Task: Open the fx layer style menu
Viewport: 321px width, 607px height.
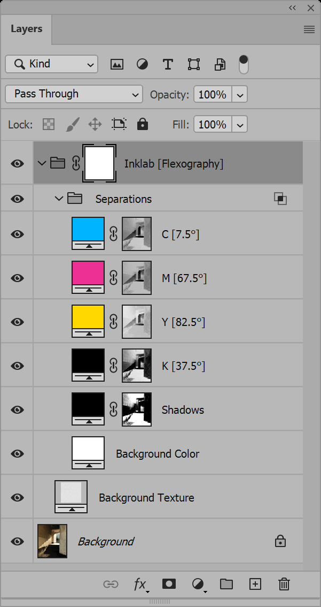Action: click(140, 584)
